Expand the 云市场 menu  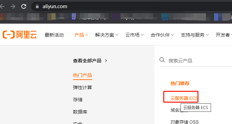(134, 35)
